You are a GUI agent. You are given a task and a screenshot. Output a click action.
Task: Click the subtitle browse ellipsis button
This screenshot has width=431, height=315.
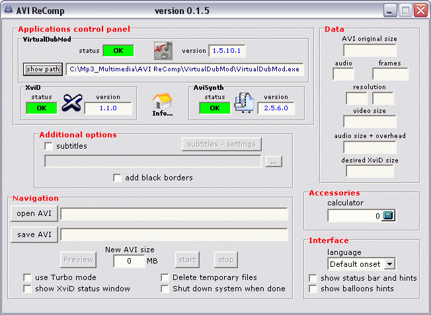click(x=274, y=162)
